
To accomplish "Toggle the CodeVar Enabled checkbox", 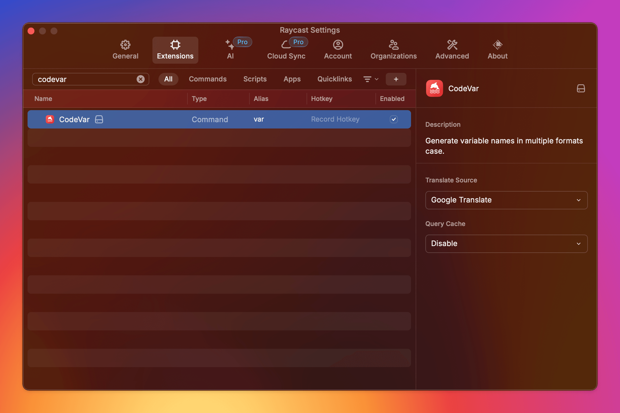I will point(394,119).
